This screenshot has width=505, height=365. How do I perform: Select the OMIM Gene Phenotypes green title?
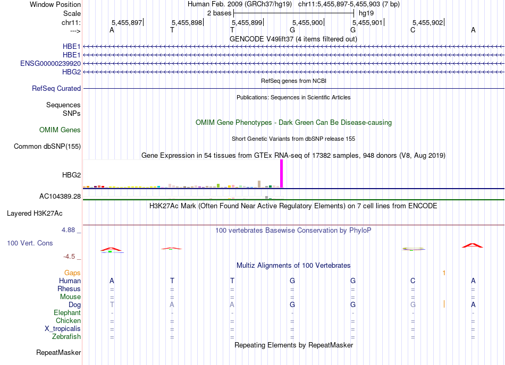(293, 122)
